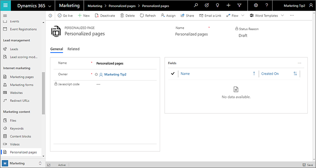
Task: Open the Marketing Tip2 user menu
Action: [298, 6]
